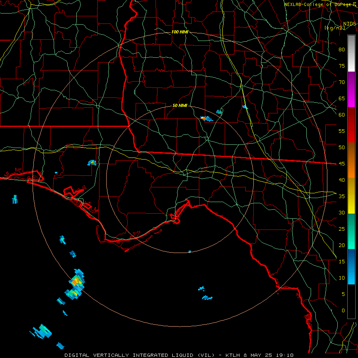This screenshot has height=358, width=358.
Task: Click the scale value "55"
Action: pyautogui.click(x=342, y=131)
